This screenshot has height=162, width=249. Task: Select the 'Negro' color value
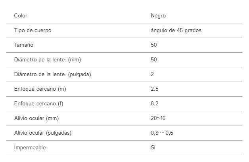click(158, 16)
